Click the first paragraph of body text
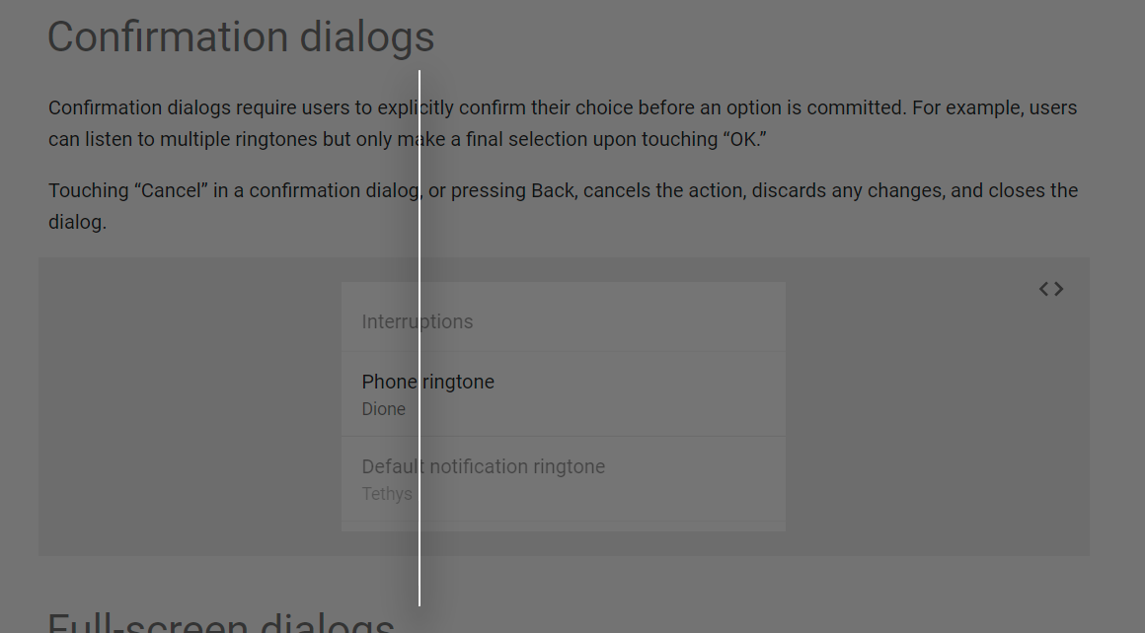This screenshot has width=1145, height=633. point(563,123)
